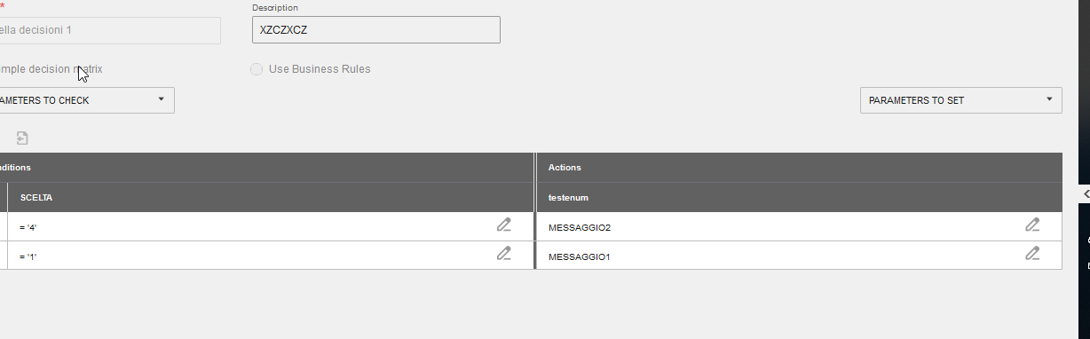Edit the condition = '4' with its pencil icon
Viewport: 1090px width, 339px height.
click(x=504, y=225)
